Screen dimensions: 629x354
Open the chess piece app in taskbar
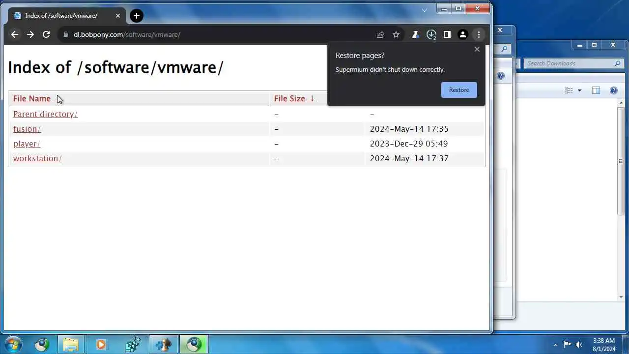tap(163, 345)
